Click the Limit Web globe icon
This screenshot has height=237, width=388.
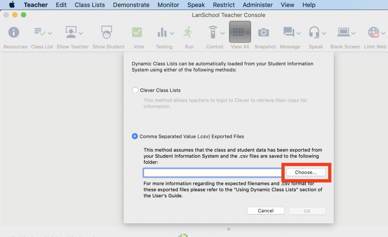pos(374,33)
